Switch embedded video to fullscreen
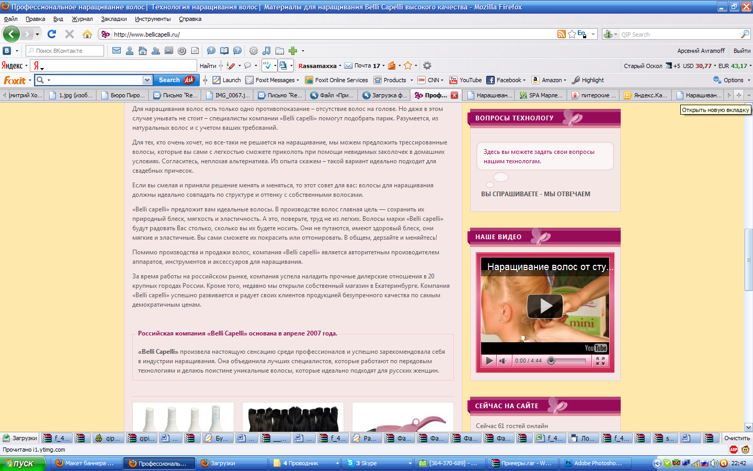 point(600,361)
